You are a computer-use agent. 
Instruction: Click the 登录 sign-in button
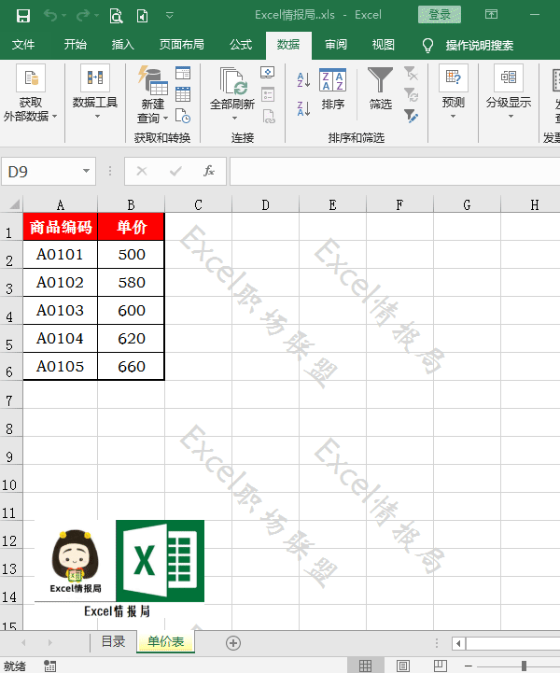point(440,15)
